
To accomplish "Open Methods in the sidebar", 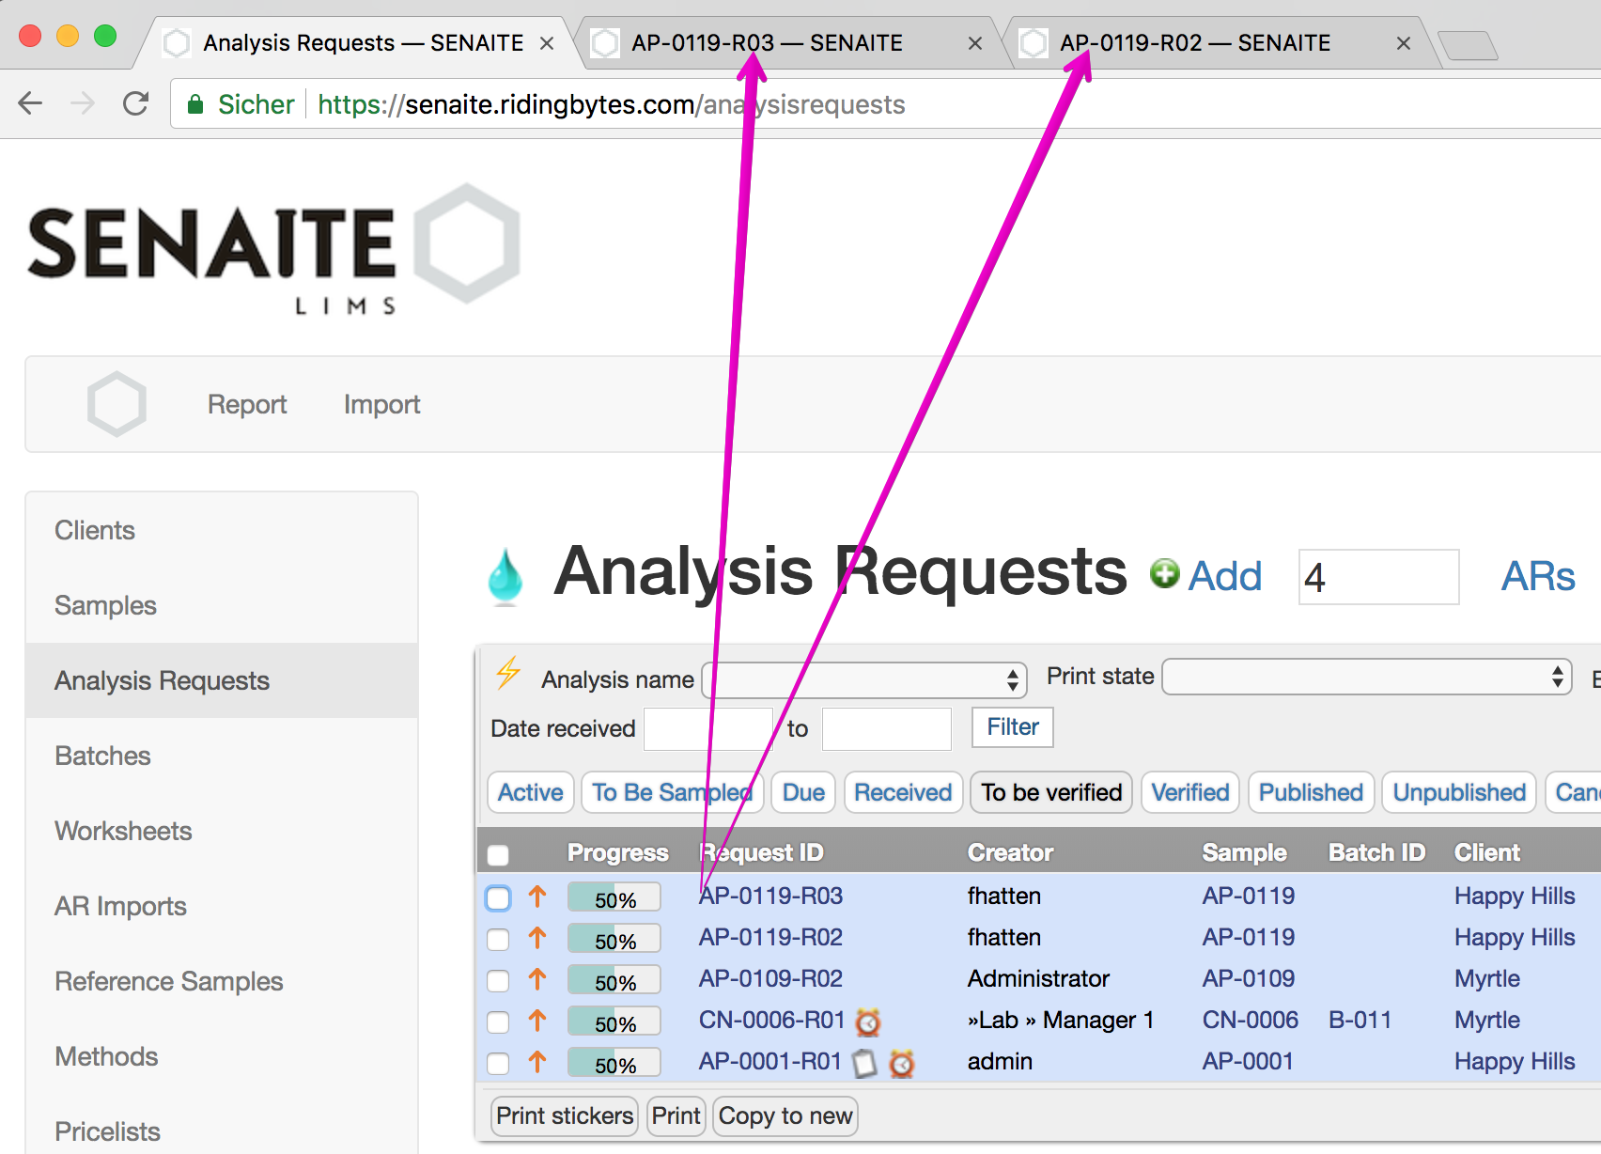I will pos(222,1056).
